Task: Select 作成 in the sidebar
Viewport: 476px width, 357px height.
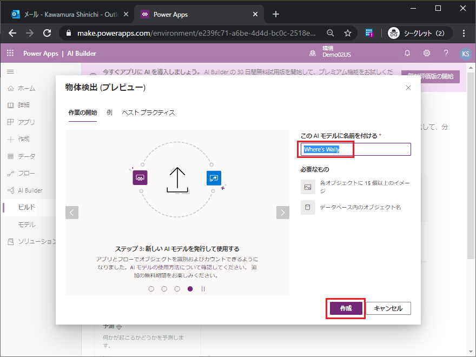Action: [18, 139]
